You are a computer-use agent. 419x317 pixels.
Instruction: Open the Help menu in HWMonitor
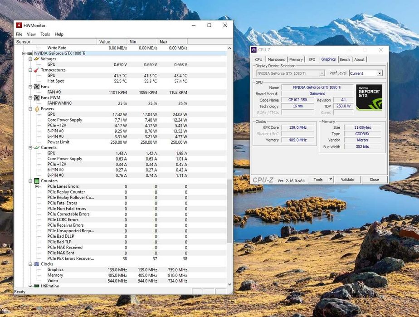point(59,34)
